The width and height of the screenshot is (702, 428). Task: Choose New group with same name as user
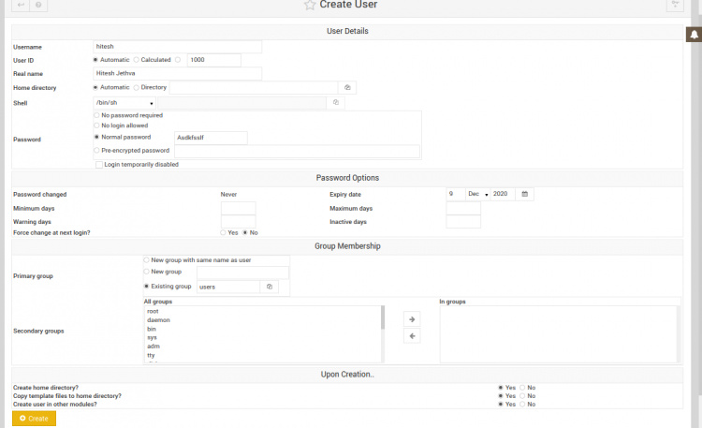pyautogui.click(x=146, y=259)
